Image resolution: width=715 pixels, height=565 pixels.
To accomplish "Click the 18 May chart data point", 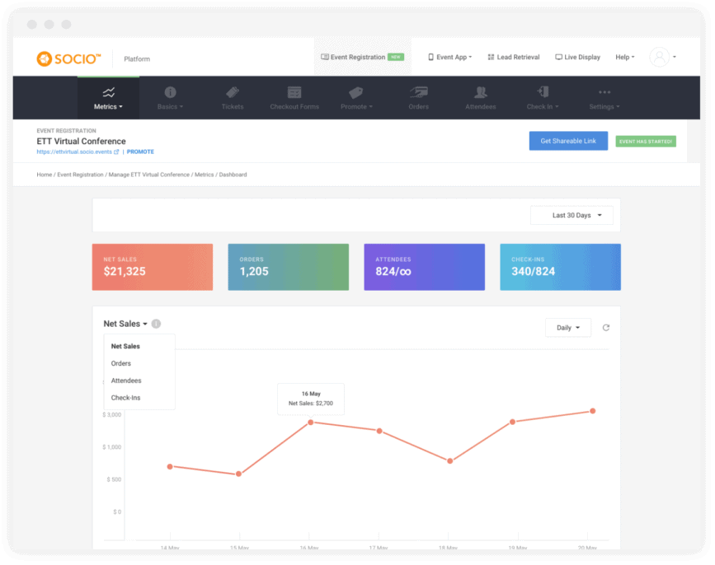I will [450, 461].
